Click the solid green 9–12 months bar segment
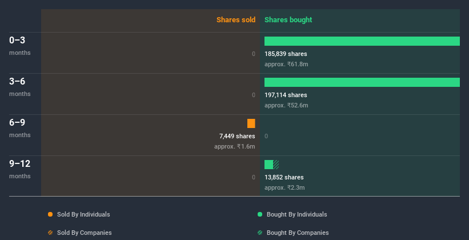The image size is (469, 240). pyautogui.click(x=268, y=165)
